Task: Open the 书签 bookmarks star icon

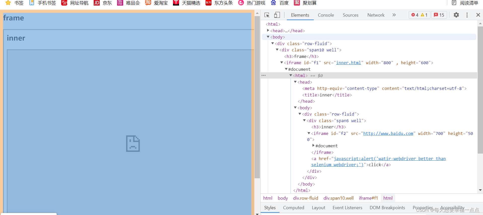Action: [8, 3]
